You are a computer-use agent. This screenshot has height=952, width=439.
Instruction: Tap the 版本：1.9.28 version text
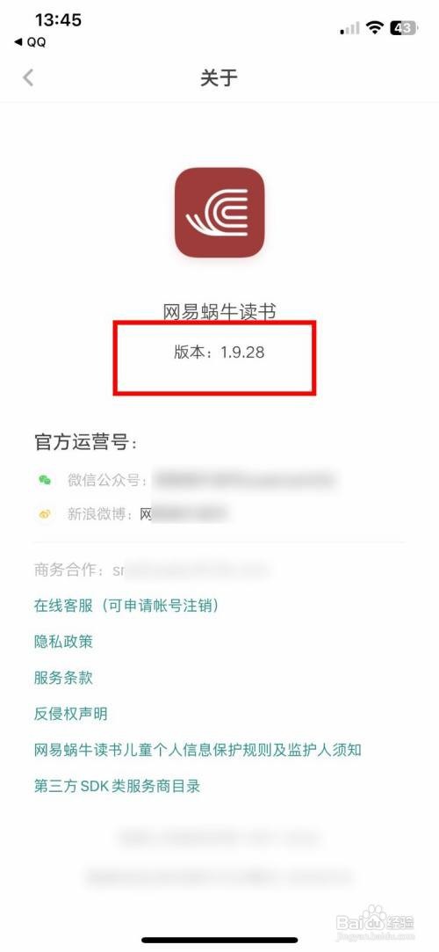219,352
